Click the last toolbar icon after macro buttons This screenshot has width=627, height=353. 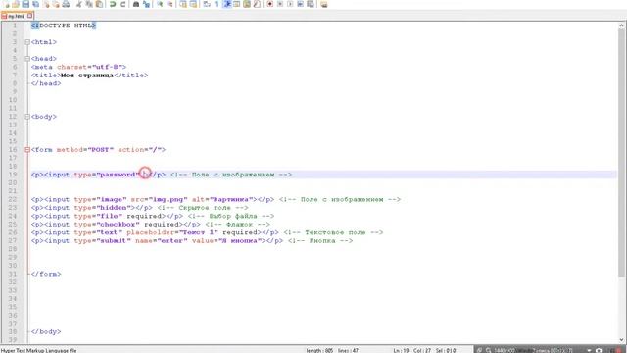tap(324, 4)
